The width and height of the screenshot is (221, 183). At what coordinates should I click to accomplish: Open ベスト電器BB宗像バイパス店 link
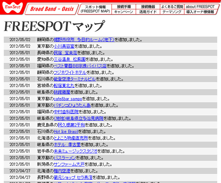tap(80, 66)
